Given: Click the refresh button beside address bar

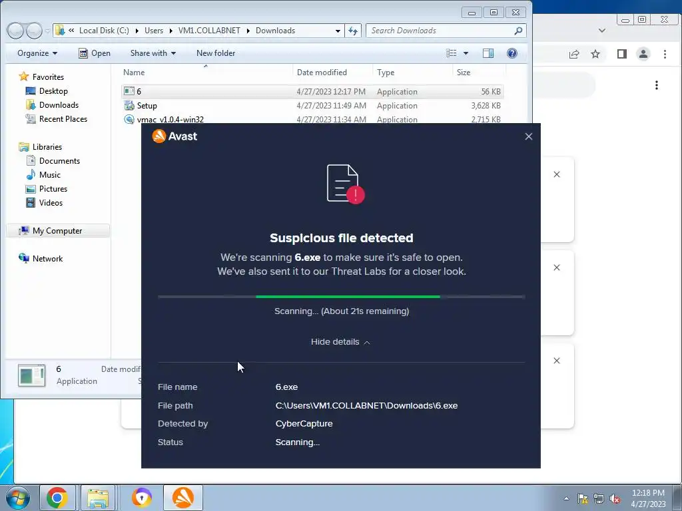Looking at the screenshot, I should pyautogui.click(x=353, y=31).
